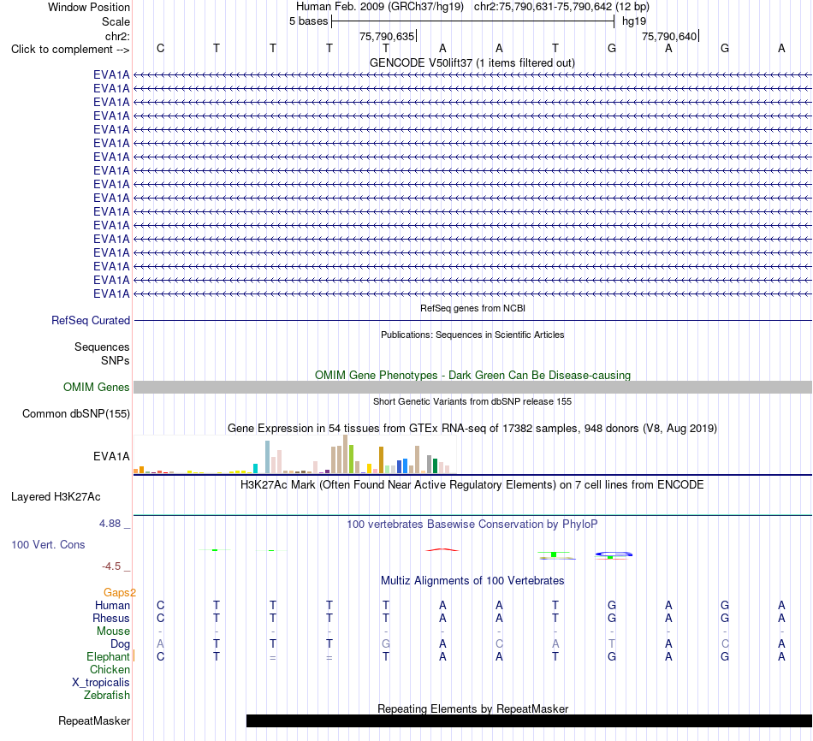This screenshot has height=741, width=813.
Task: Click the red PhyloP conservation peak
Action: pos(442,549)
